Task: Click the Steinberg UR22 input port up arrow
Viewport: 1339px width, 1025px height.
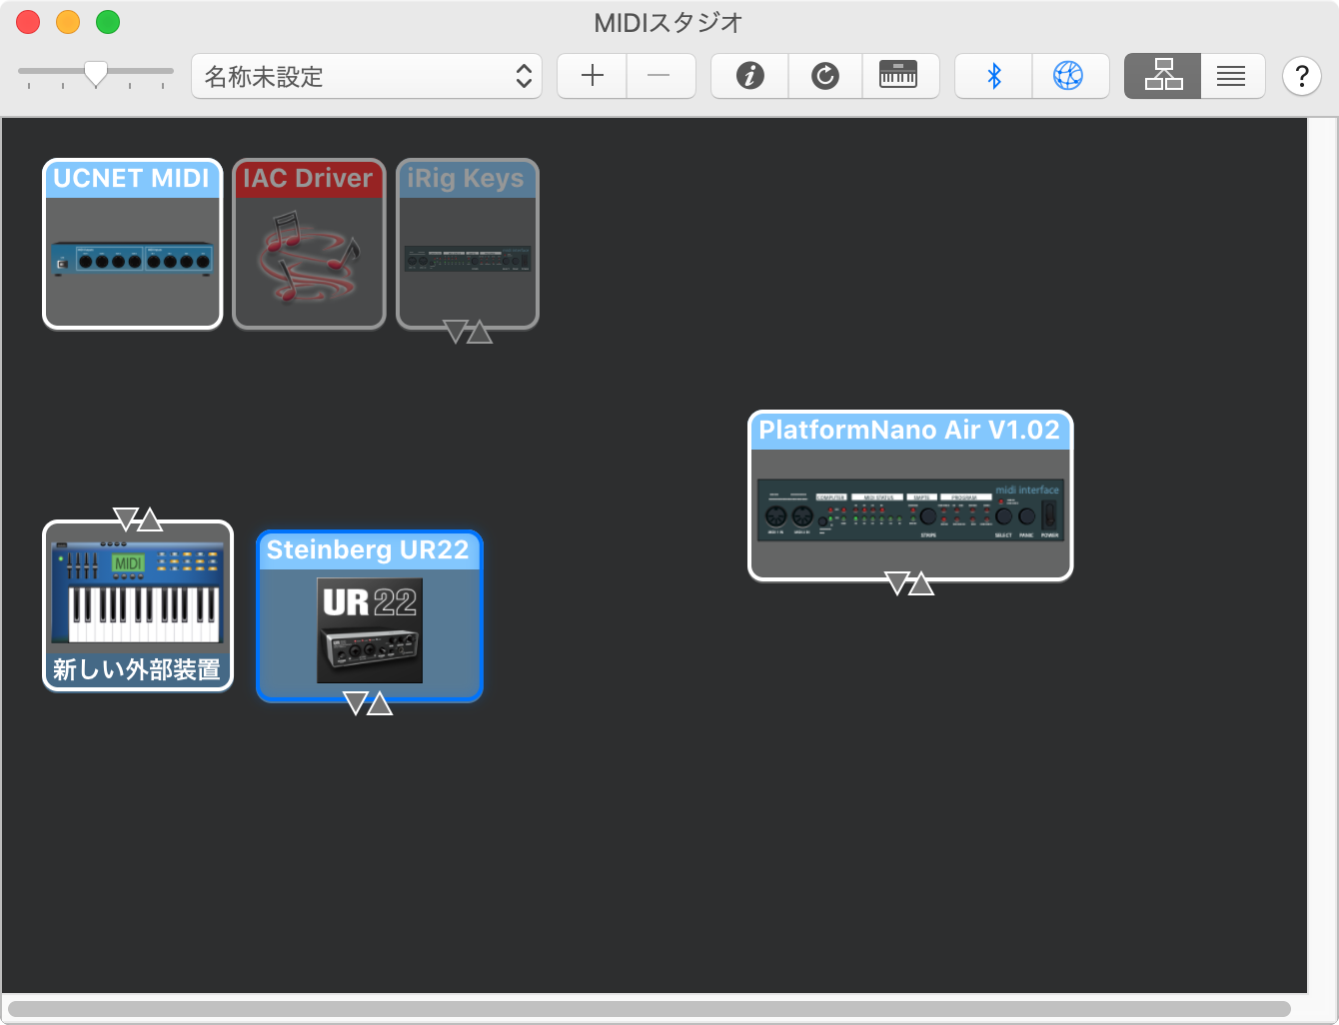Action: click(x=380, y=704)
